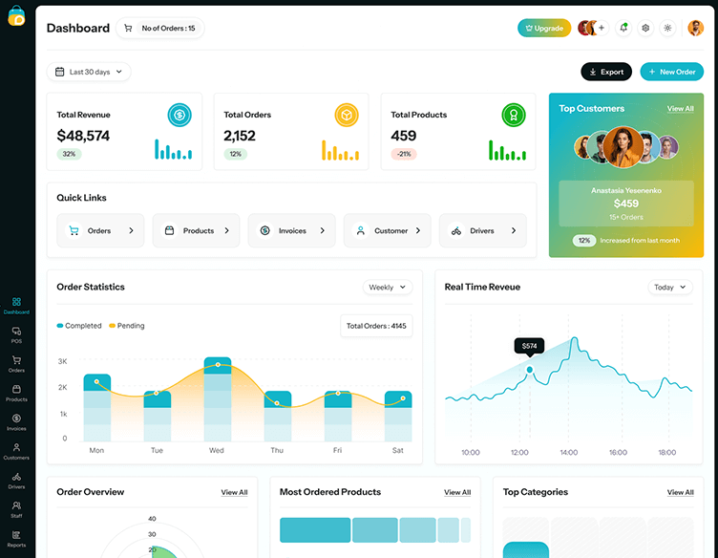Click the Sat bar in Order Statistics
This screenshot has width=718, height=558.
398,416
